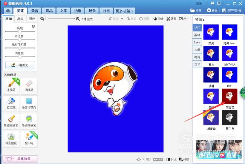
Task: Click the 1:1 原大 button
Action: pos(87,19)
